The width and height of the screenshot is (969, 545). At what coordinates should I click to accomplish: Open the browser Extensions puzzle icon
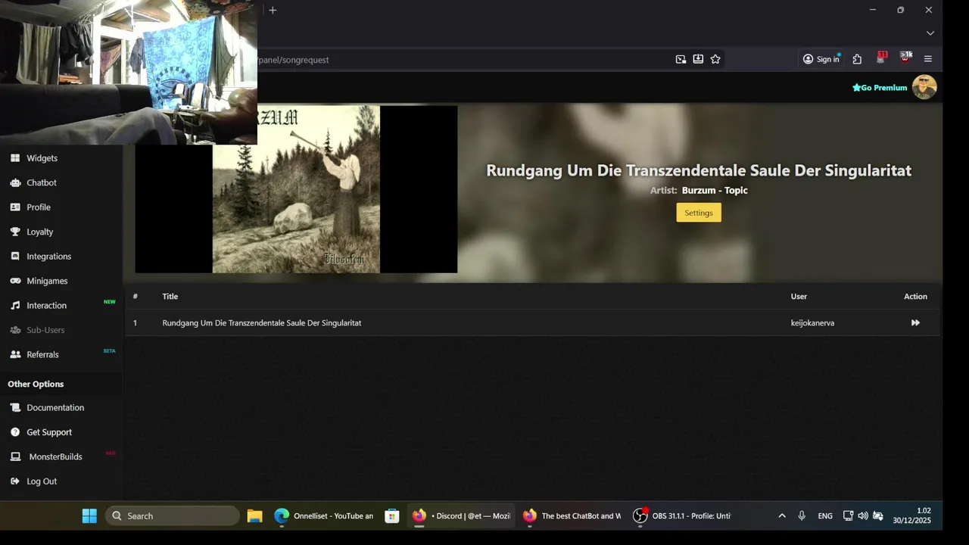pyautogui.click(x=857, y=59)
